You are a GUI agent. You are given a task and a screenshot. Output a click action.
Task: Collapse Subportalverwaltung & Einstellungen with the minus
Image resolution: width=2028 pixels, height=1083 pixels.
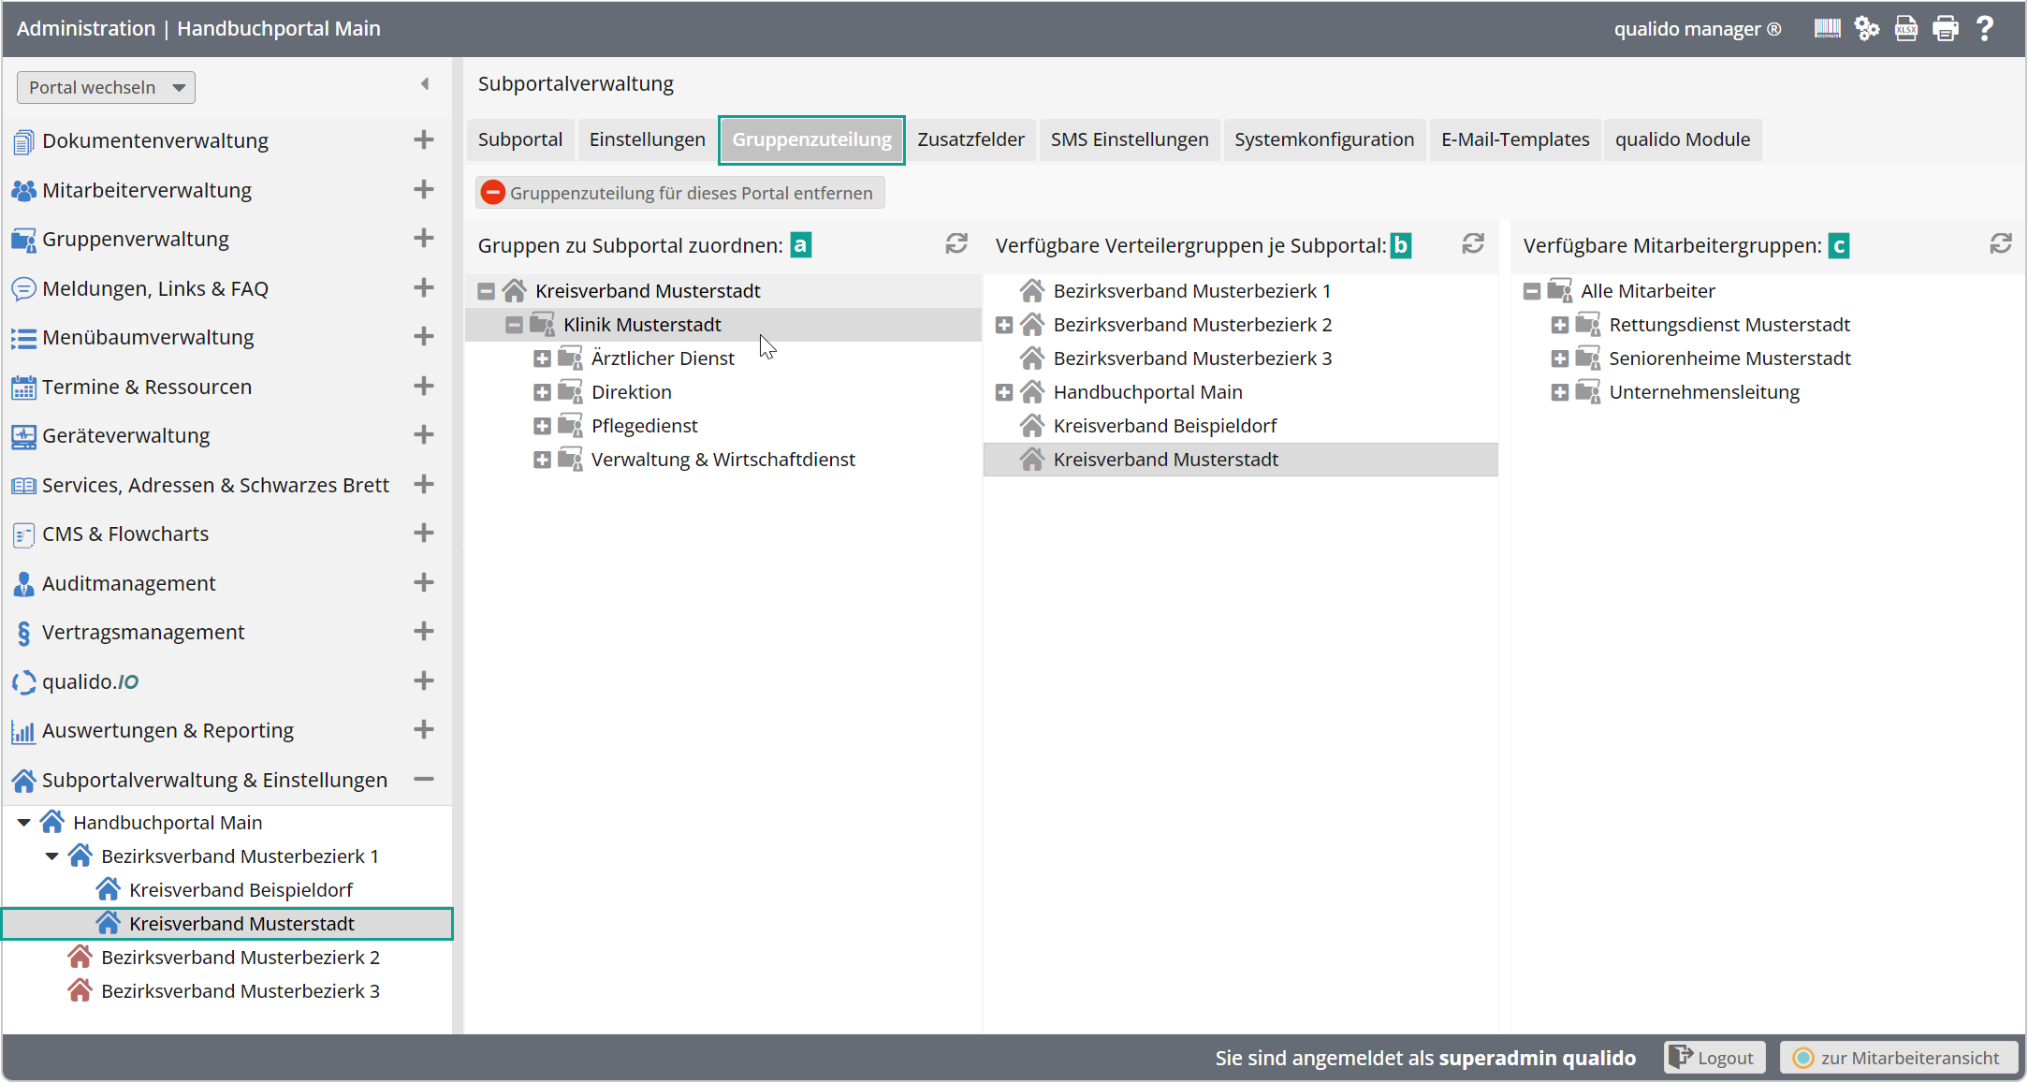[424, 780]
